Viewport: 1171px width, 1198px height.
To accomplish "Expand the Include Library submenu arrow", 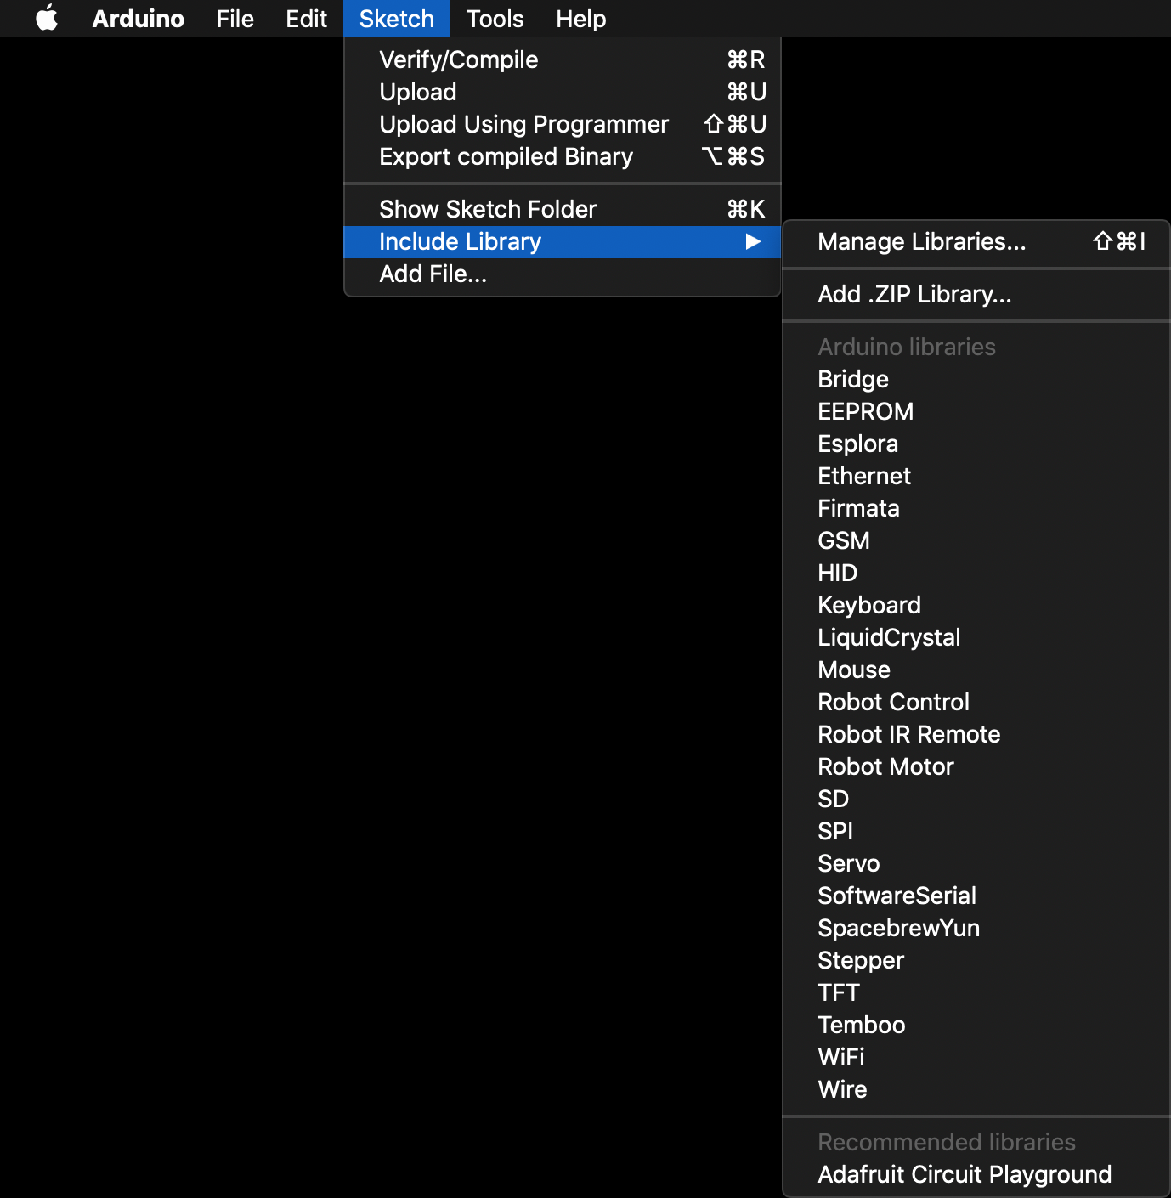I will [x=752, y=242].
